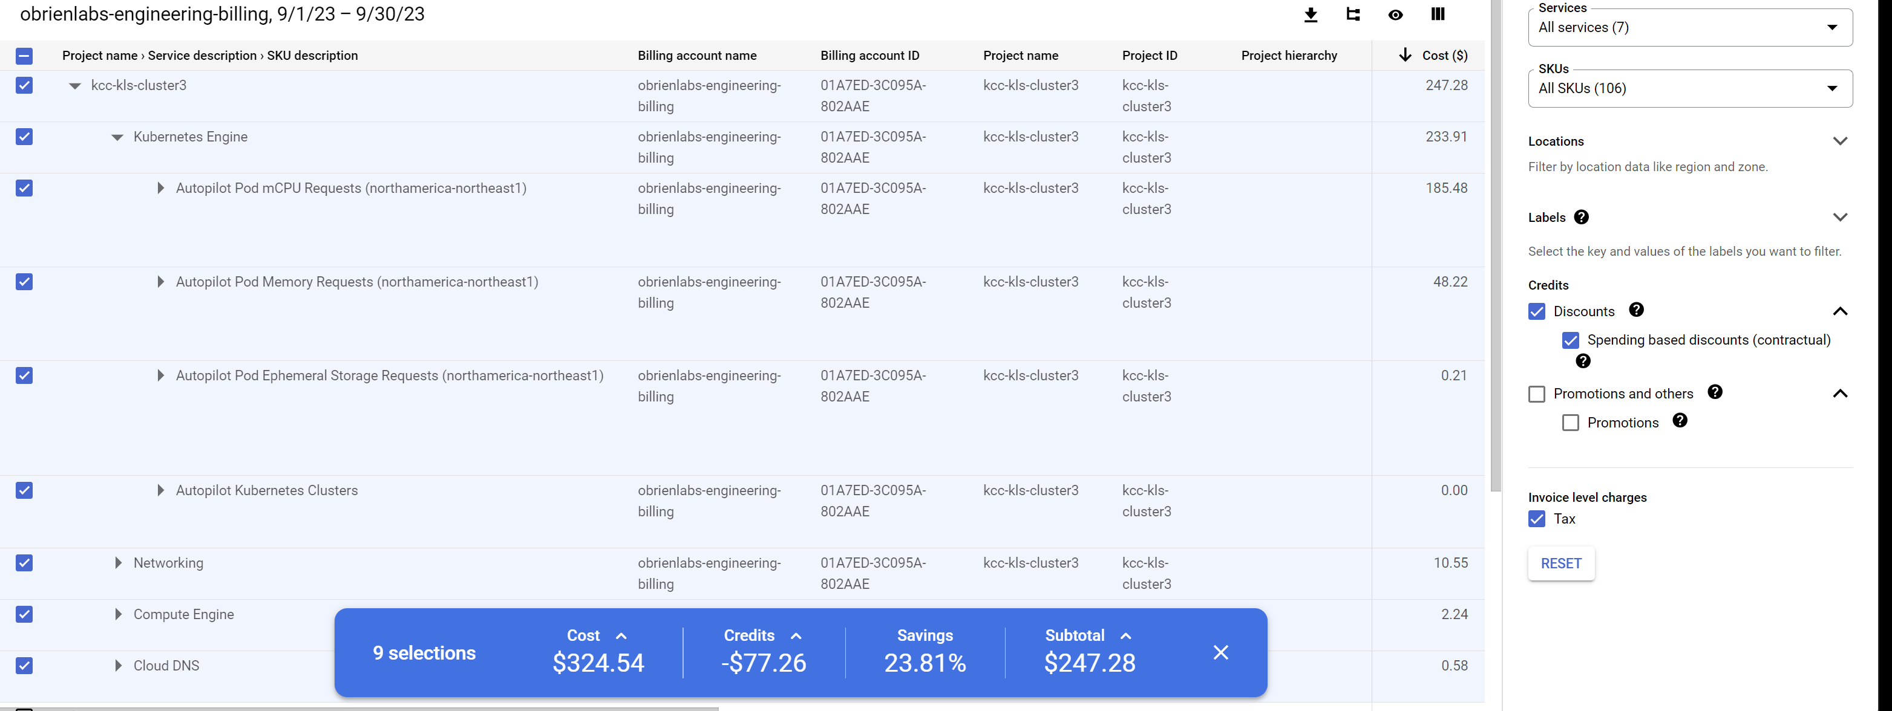Click the Promotions help icon
The width and height of the screenshot is (1892, 711).
coord(1680,421)
